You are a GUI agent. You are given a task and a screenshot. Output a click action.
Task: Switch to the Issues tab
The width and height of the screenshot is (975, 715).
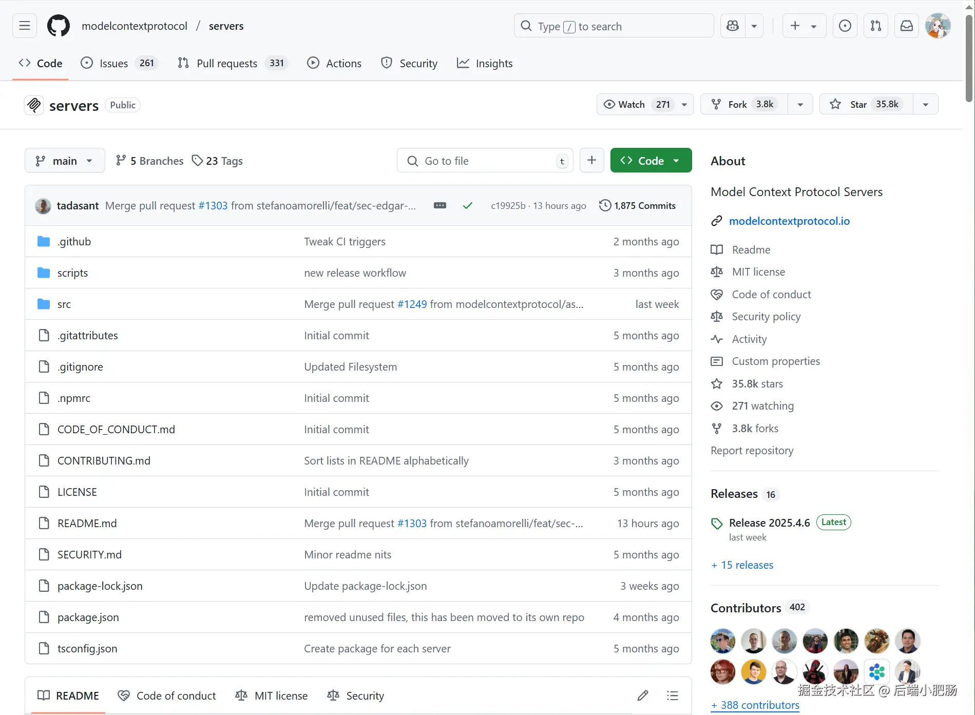(120, 63)
